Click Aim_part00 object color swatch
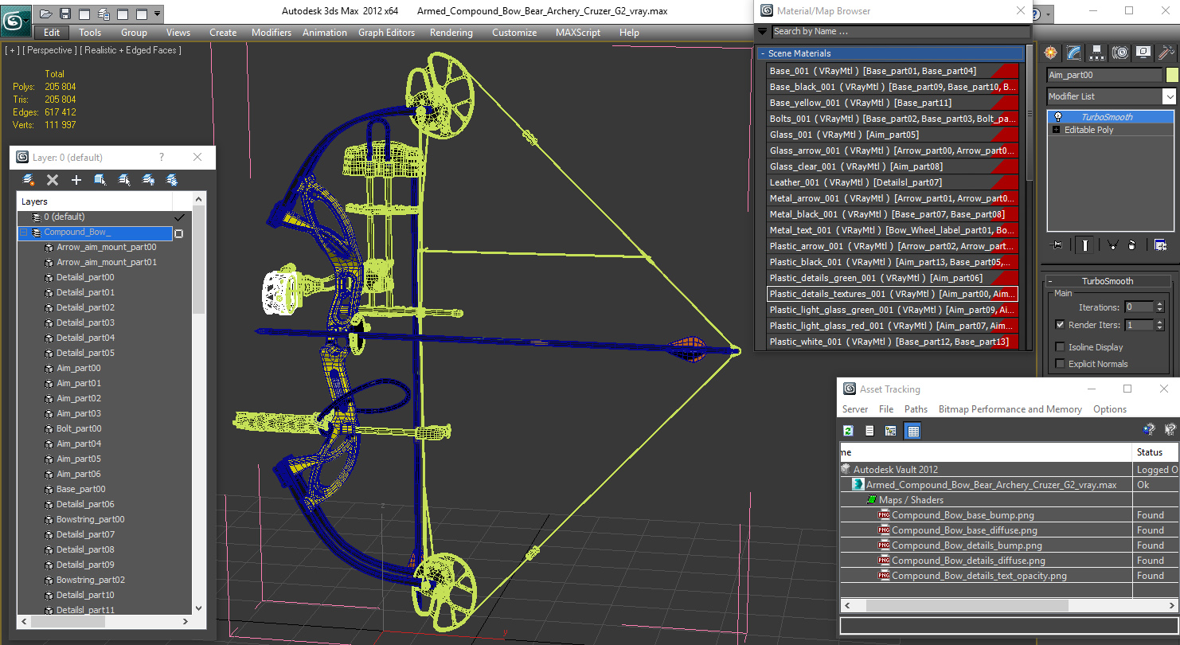The image size is (1180, 645). click(x=1171, y=75)
